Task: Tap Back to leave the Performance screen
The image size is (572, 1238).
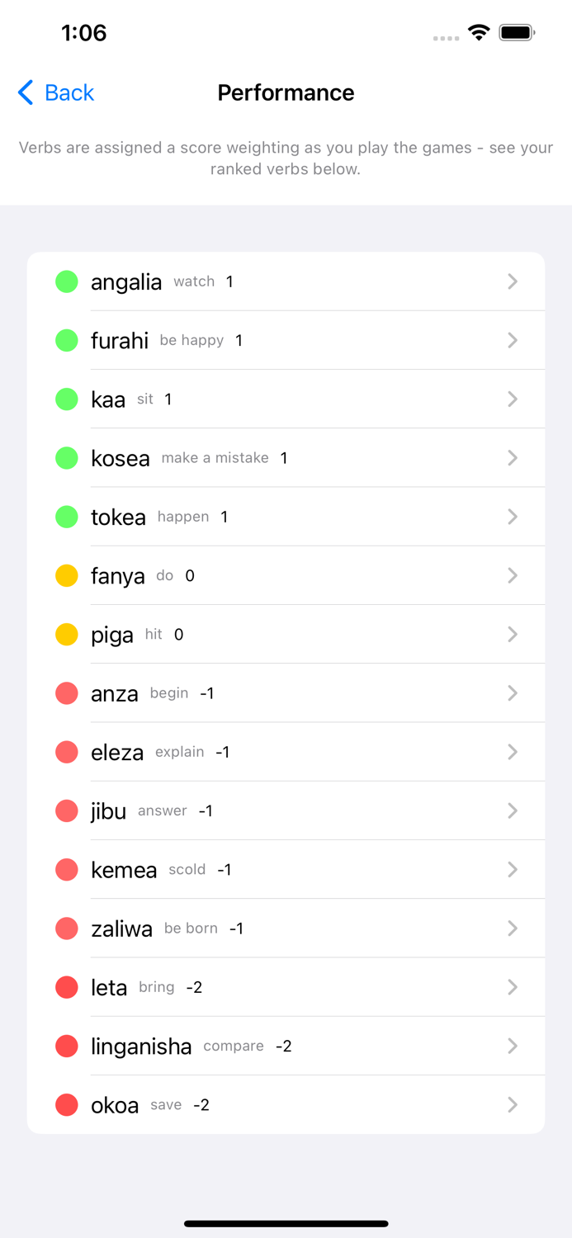Action: tap(54, 92)
